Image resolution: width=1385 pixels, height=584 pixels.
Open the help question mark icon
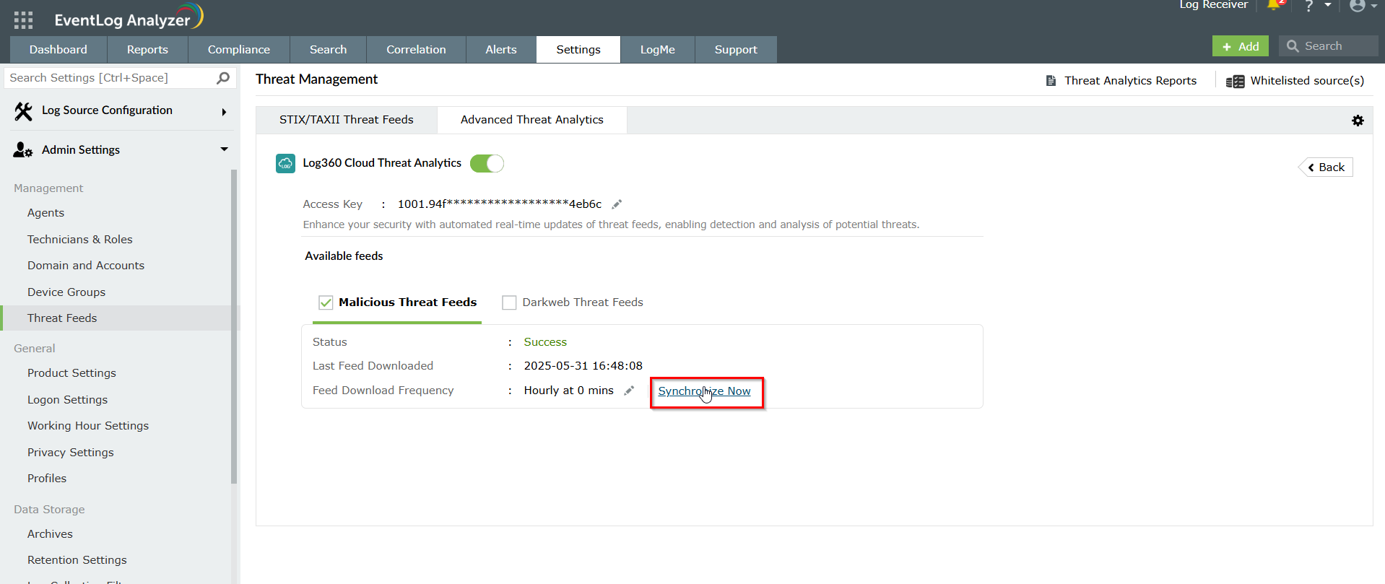(x=1308, y=6)
